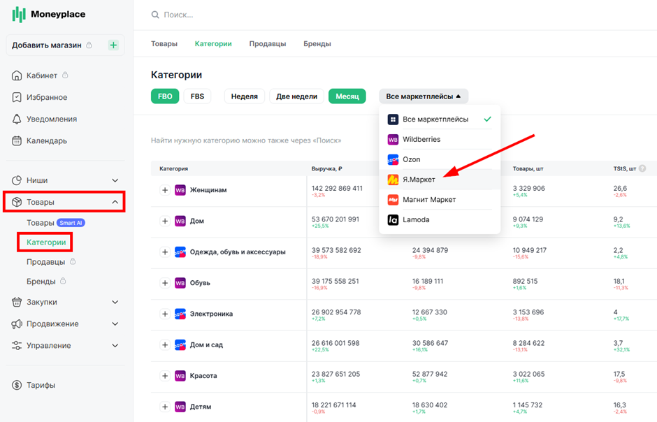Click the green plus icon next to Добавить магазин
This screenshot has height=422, width=657.
pyautogui.click(x=113, y=45)
